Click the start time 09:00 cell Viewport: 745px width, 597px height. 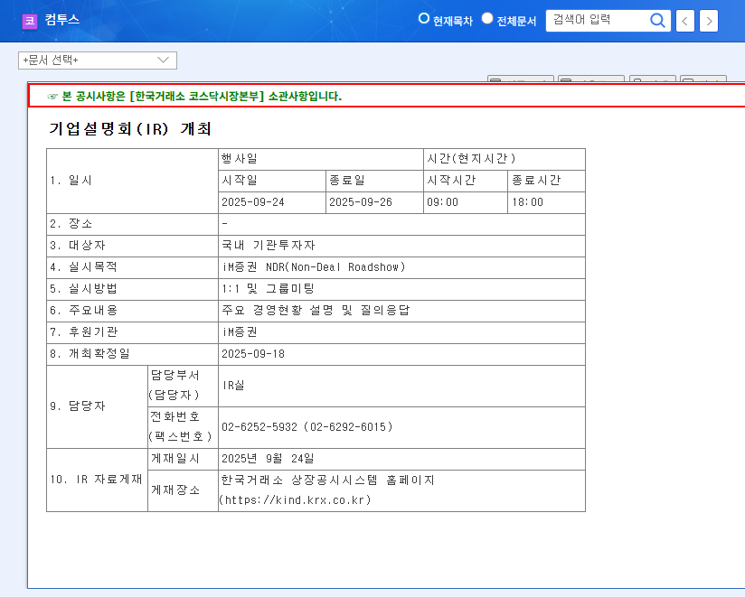[x=465, y=202]
